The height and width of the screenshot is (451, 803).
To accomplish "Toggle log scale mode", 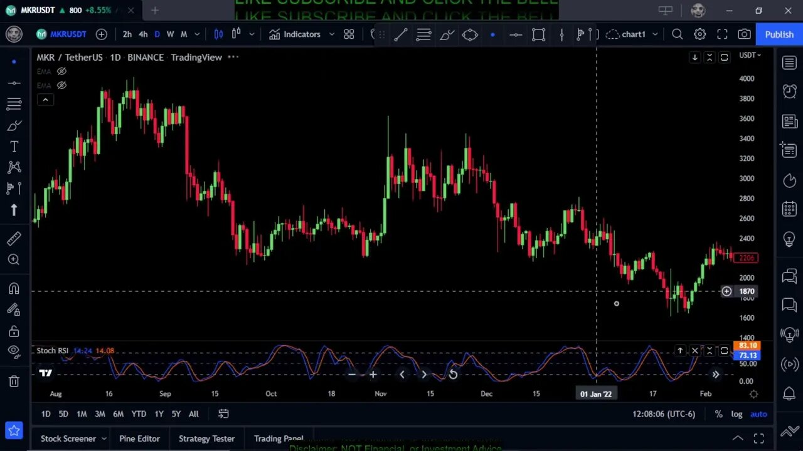I will [737, 414].
